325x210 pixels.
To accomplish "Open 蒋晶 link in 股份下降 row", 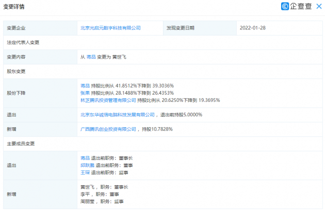I will pos(85,85).
